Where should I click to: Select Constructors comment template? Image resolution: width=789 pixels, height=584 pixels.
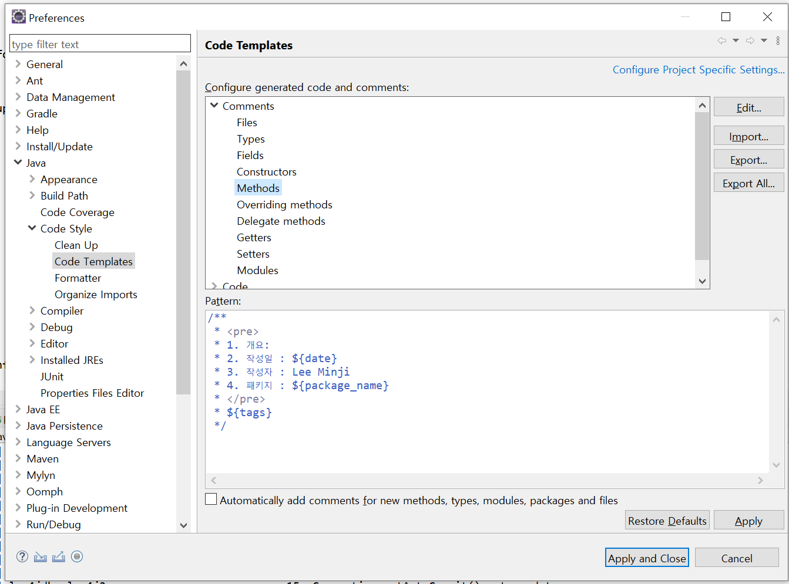pyautogui.click(x=267, y=171)
